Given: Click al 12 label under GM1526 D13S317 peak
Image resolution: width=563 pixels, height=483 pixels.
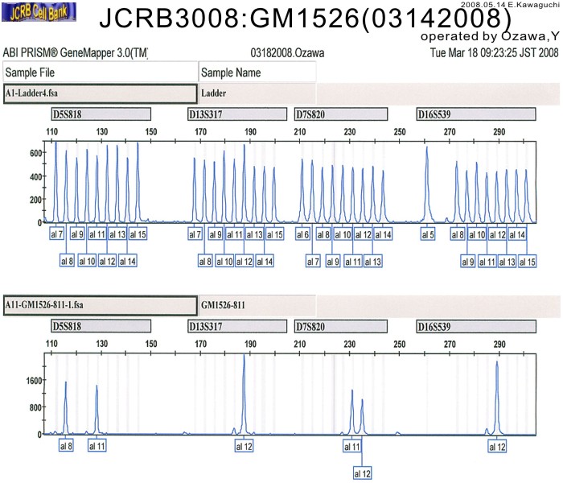Looking at the screenshot, I should click(x=245, y=446).
